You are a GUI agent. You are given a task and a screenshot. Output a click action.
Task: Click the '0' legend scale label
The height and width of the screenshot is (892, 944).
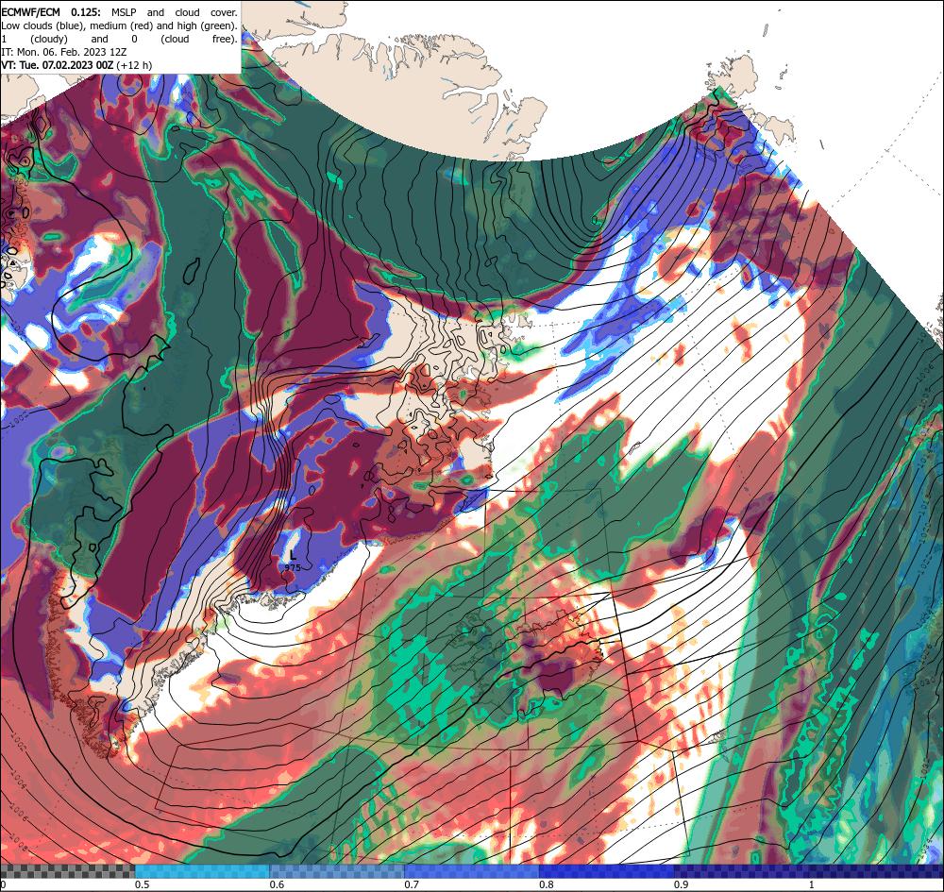3,884
